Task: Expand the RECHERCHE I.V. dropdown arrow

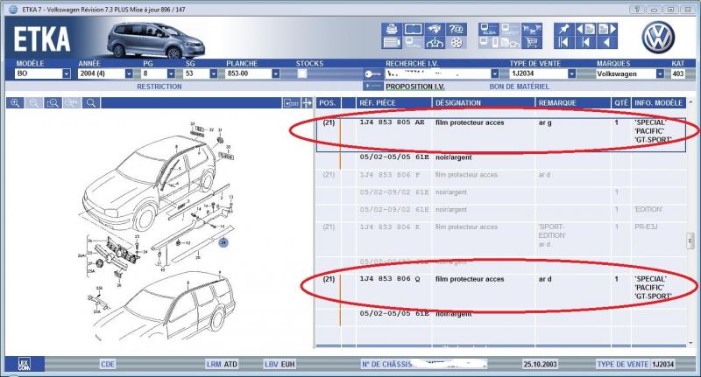Action: (x=494, y=73)
